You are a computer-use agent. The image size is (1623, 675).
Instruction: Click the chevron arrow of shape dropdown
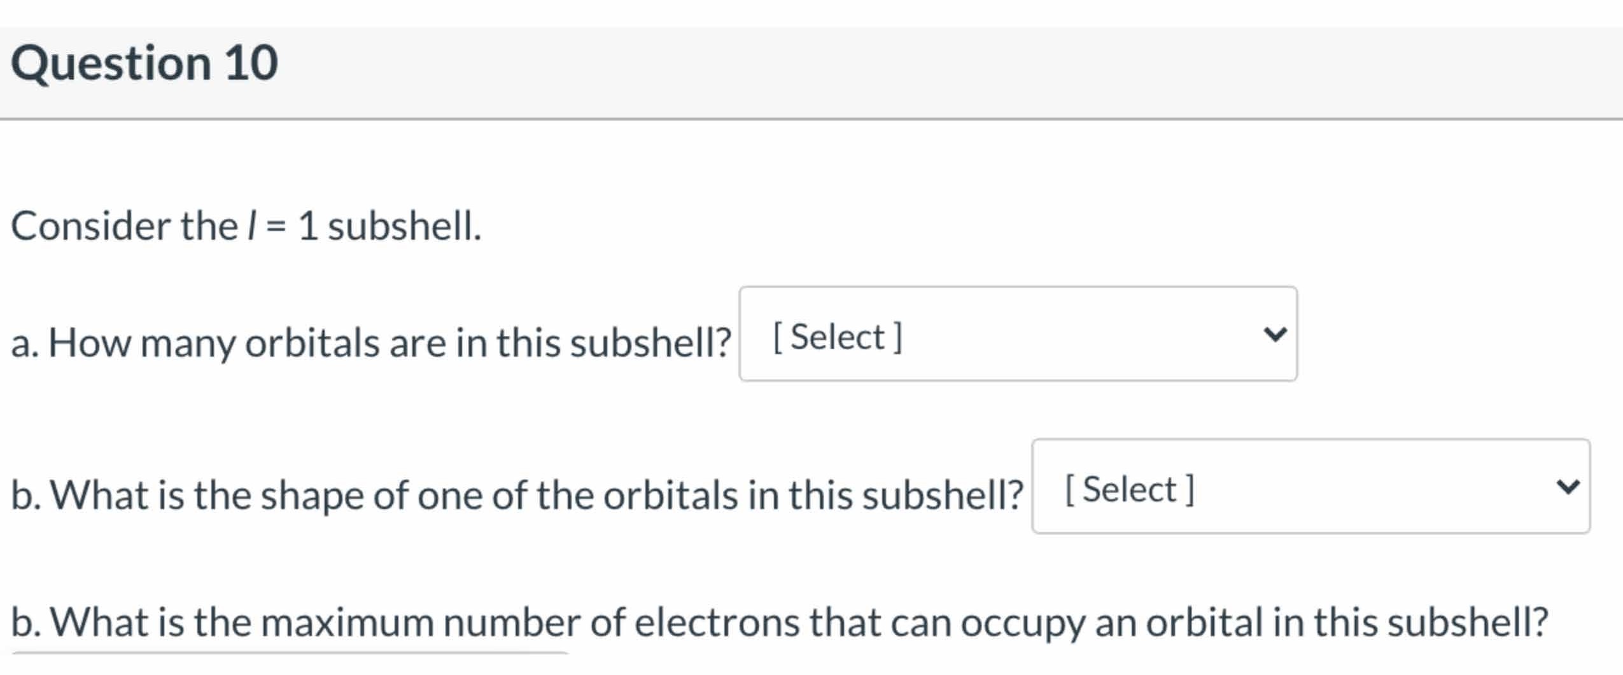(1568, 487)
